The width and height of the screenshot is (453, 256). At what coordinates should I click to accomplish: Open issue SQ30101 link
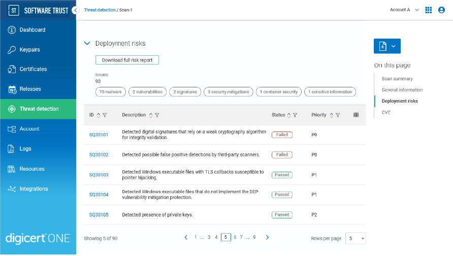[x=99, y=135]
